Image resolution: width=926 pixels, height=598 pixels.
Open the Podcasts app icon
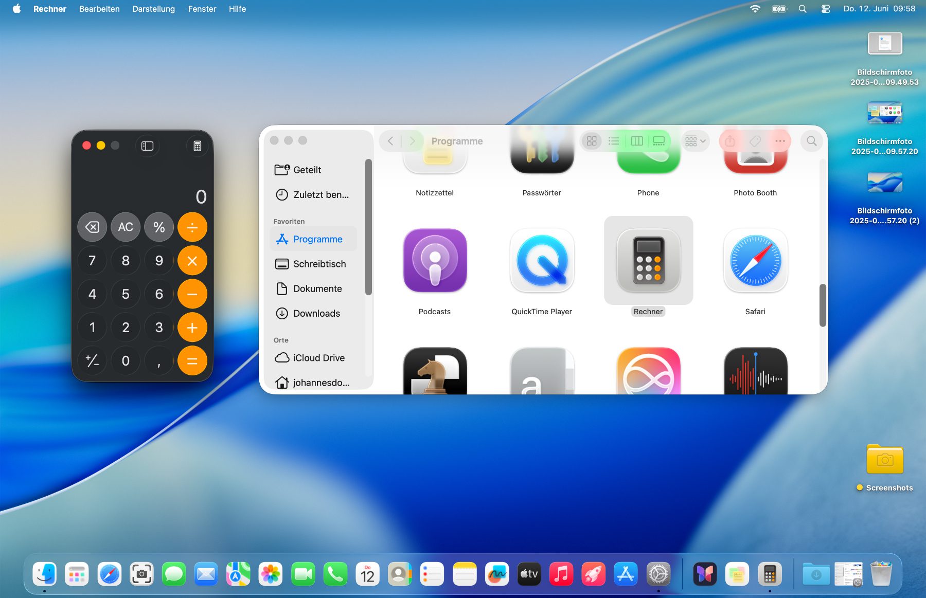coord(435,261)
